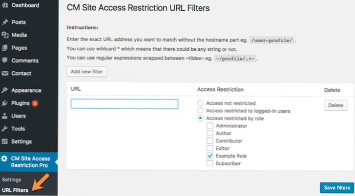
Task: Open the Posts menu
Action: 19,22
